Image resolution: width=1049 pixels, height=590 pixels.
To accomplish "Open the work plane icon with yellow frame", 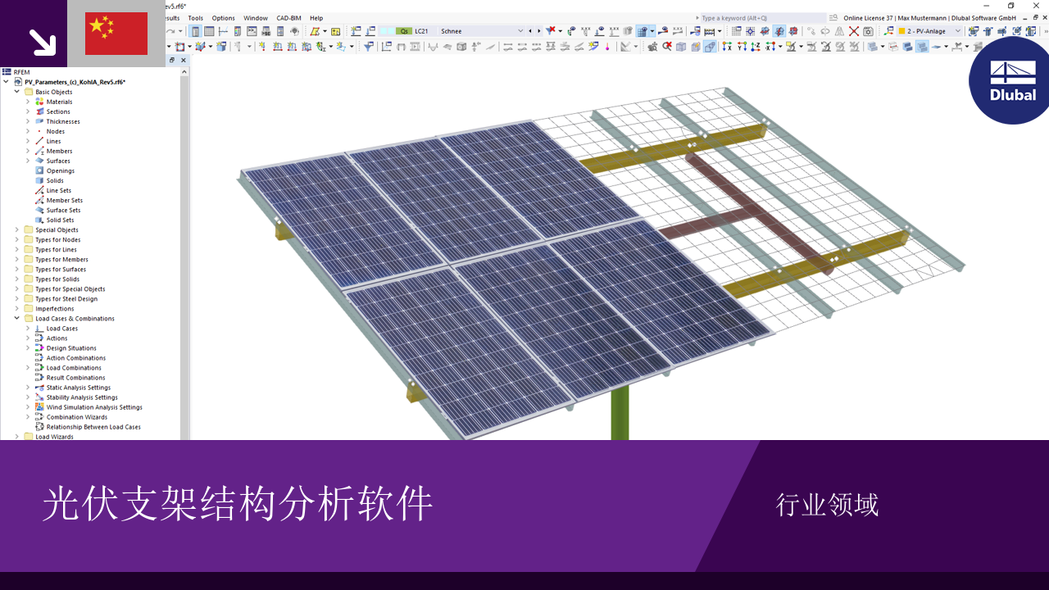I will pyautogui.click(x=336, y=31).
